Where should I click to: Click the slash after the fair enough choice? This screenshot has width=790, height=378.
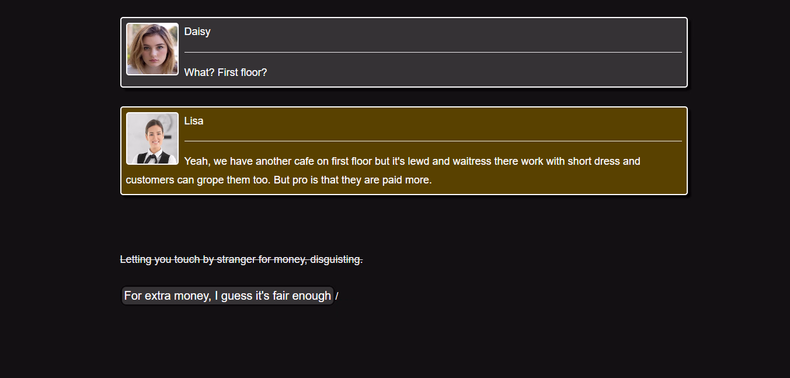tap(337, 297)
